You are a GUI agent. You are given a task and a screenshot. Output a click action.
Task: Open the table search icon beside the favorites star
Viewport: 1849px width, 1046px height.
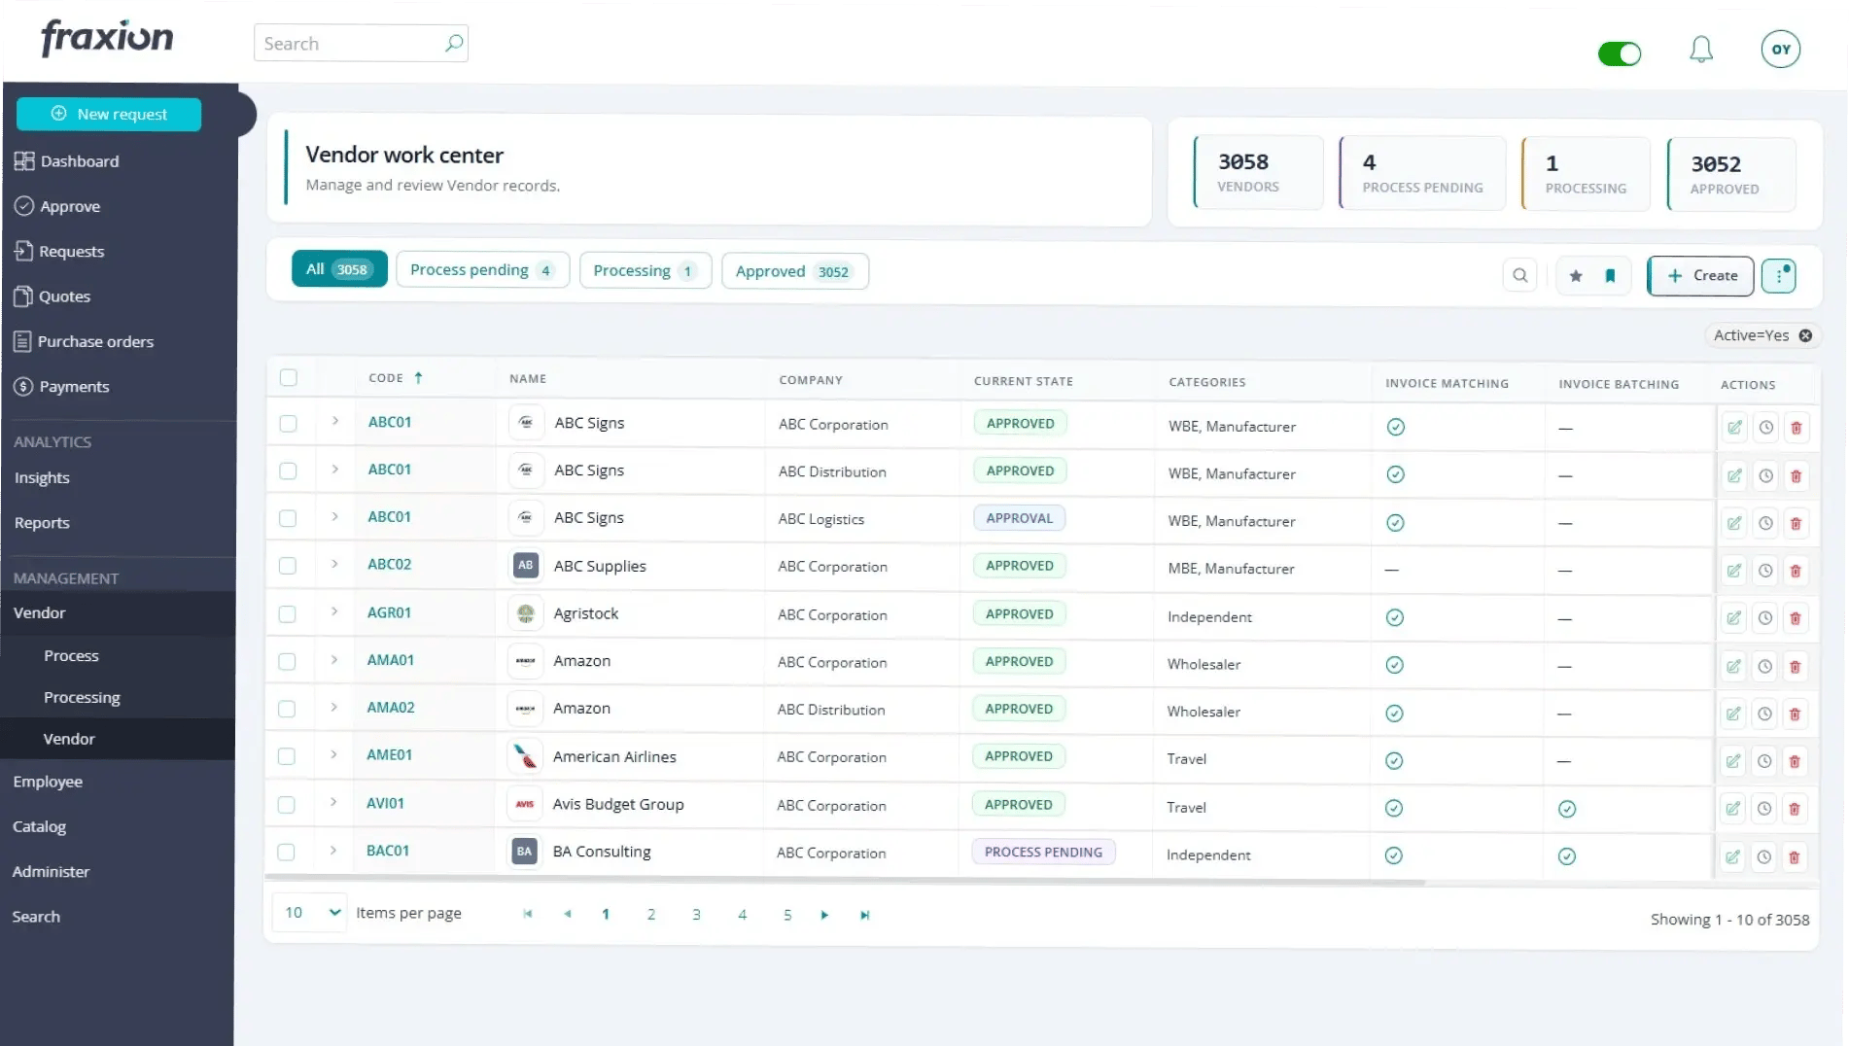pyautogui.click(x=1519, y=275)
